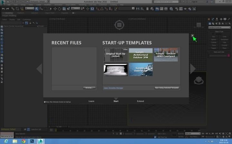Open the Layer Explorer toolbar icon
This screenshot has width=232, height=144.
click(152, 9)
